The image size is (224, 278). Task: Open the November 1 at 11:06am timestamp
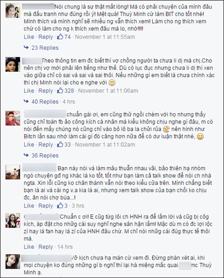pyautogui.click(x=108, y=90)
